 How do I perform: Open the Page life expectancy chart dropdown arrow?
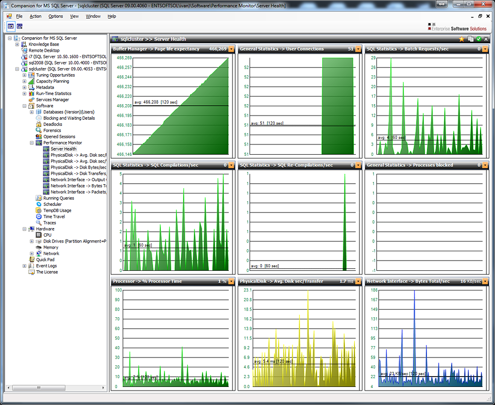232,49
